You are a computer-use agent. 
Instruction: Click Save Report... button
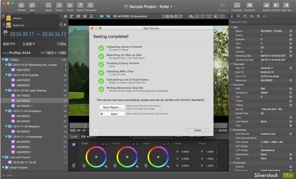click(x=112, y=107)
